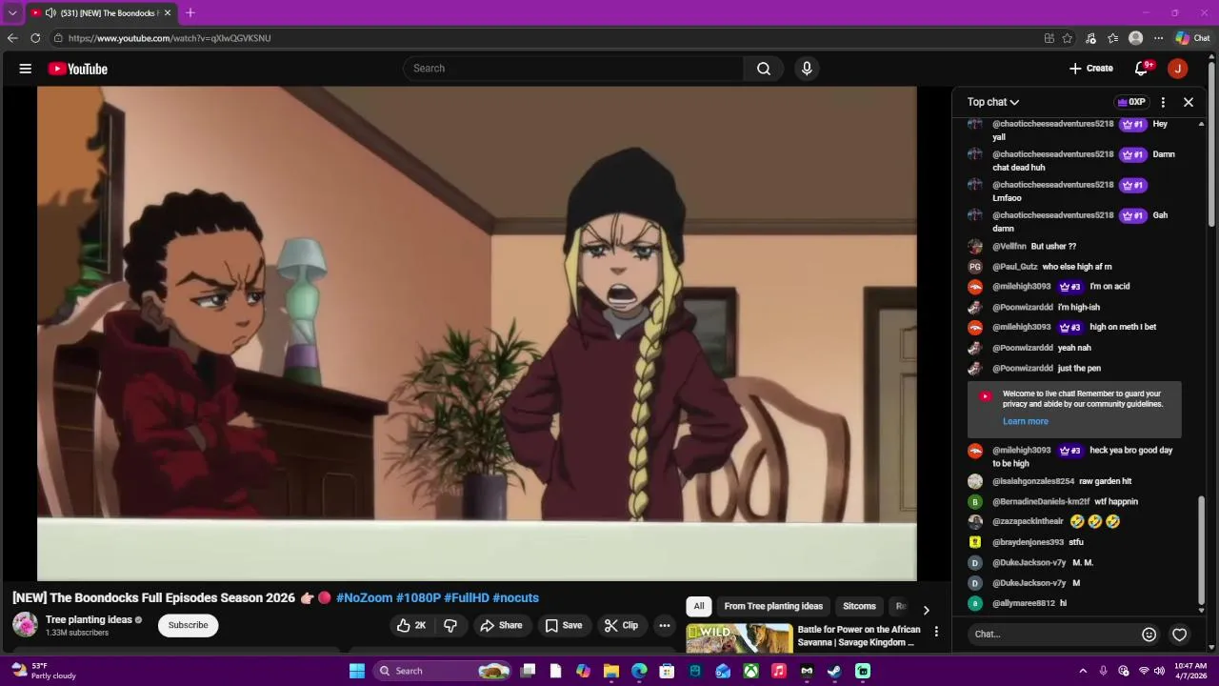Click the Create button
This screenshot has height=686, width=1219.
click(x=1090, y=69)
